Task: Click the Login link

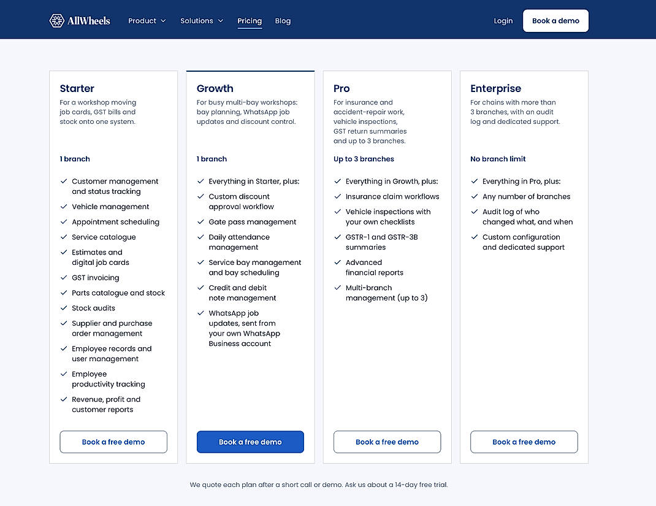Action: click(503, 21)
